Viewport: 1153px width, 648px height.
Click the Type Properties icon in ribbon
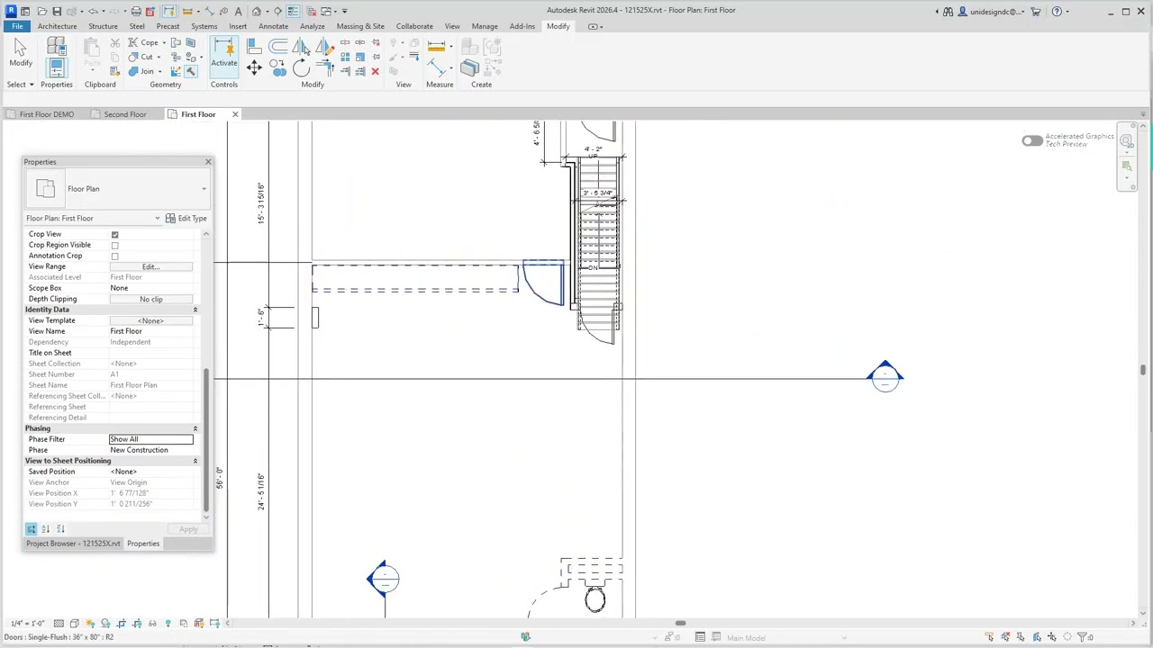56,46
